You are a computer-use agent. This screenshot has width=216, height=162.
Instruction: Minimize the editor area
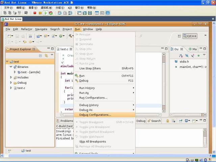(x=163, y=48)
